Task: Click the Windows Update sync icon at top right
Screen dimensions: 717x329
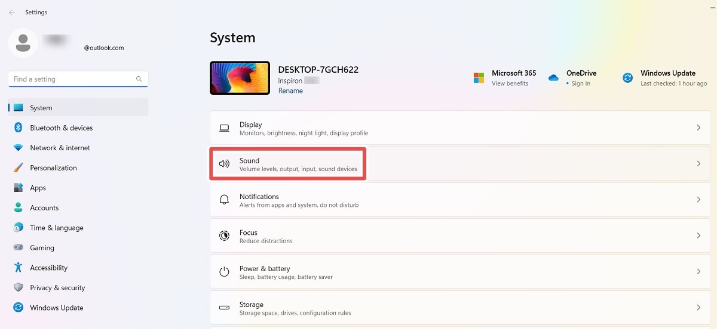Action: pyautogui.click(x=627, y=77)
